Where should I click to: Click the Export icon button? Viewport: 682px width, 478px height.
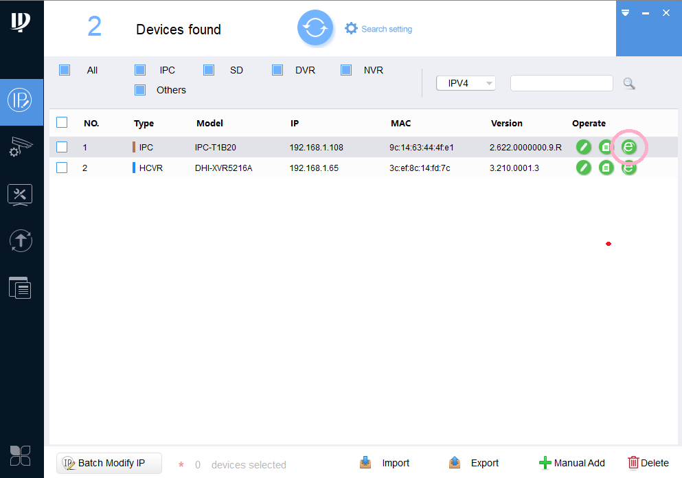click(x=455, y=462)
